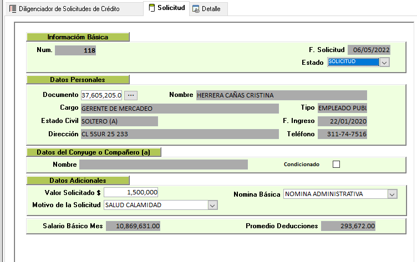Screen dimensions: 417x262
Task: Click the Solicitud tab document icon
Action: [152, 8]
